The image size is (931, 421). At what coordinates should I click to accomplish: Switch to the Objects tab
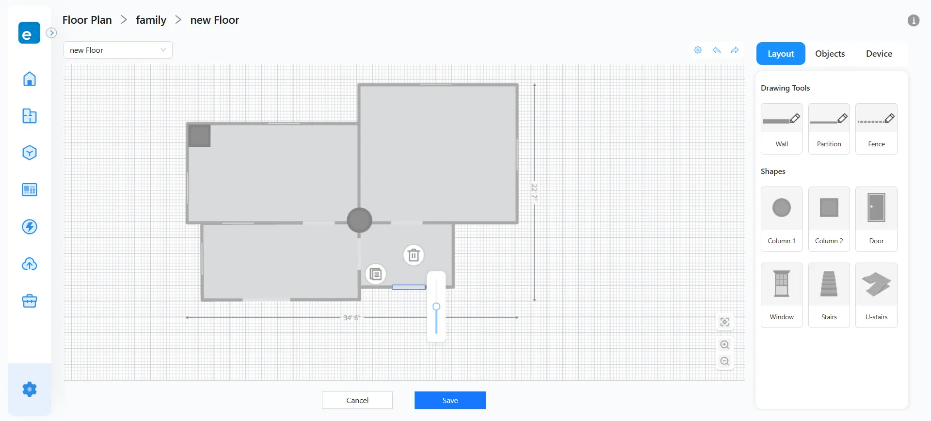point(830,54)
